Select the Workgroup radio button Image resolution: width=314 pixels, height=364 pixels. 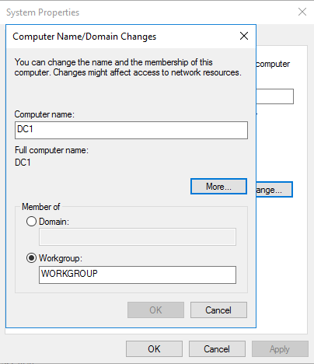31,258
